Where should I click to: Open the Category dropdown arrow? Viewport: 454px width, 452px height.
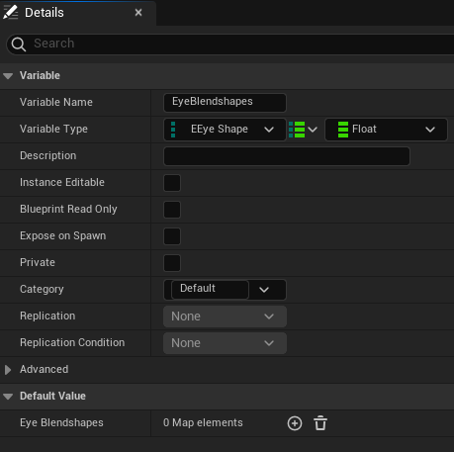click(264, 290)
